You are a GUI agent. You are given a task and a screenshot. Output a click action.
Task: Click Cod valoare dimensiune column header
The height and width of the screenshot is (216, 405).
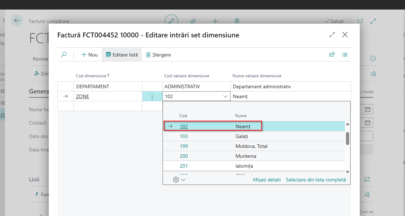point(187,76)
